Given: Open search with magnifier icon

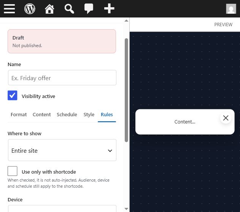Looking at the screenshot, I should coord(69,9).
